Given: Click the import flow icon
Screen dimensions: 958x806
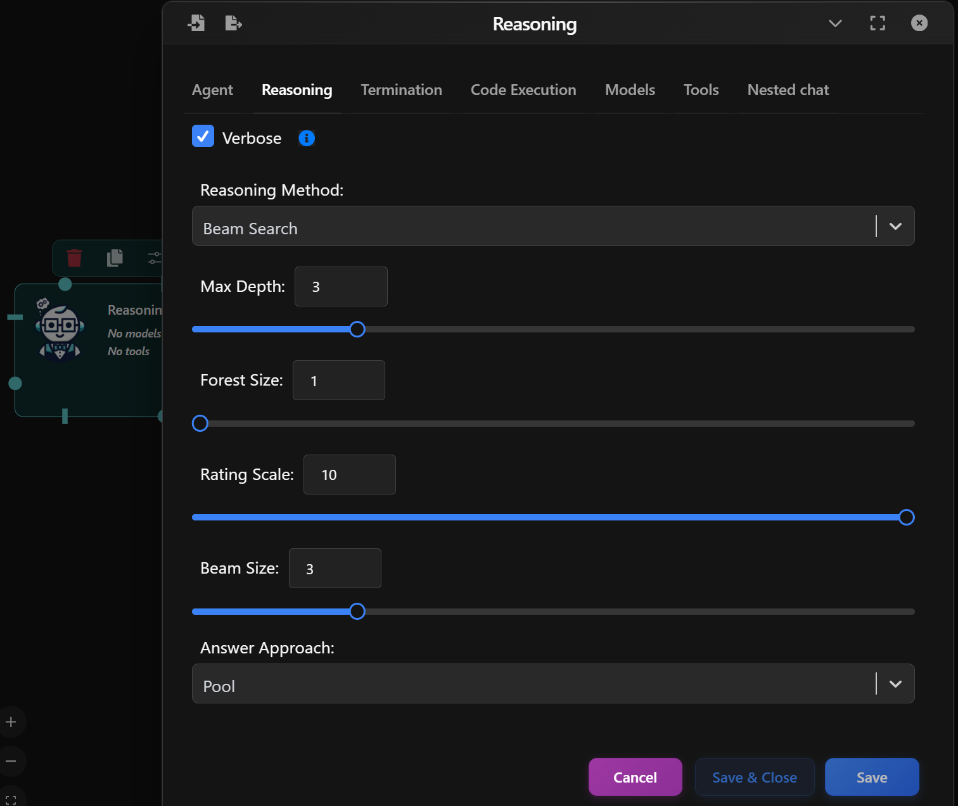Looking at the screenshot, I should pyautogui.click(x=197, y=23).
